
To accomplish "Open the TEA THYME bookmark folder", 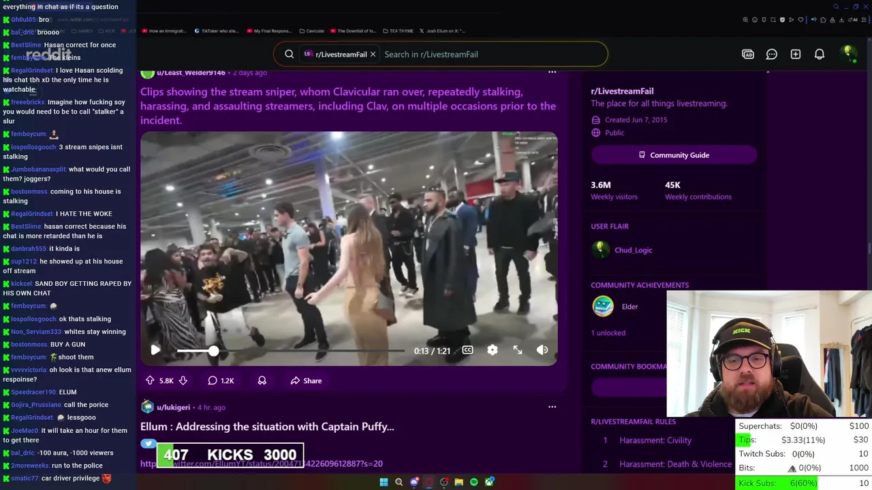I will click(x=398, y=31).
